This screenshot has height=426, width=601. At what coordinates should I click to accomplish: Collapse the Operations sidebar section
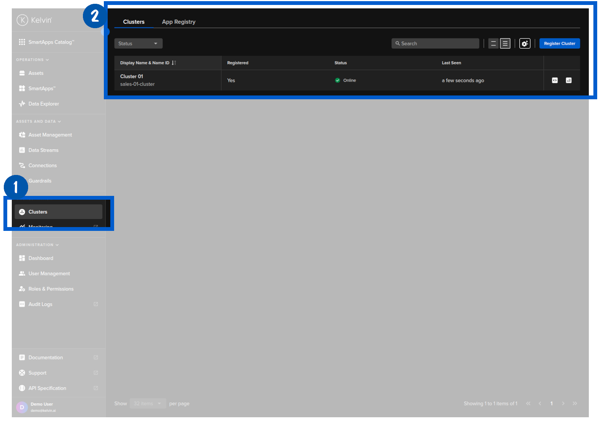(32, 60)
